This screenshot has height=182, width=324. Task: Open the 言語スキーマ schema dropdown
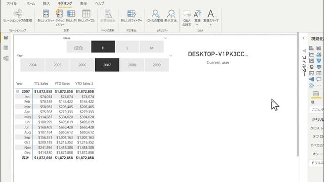pyautogui.click(x=211, y=18)
